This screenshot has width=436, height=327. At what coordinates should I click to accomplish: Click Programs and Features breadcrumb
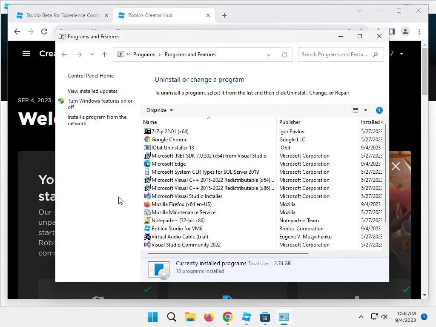190,54
